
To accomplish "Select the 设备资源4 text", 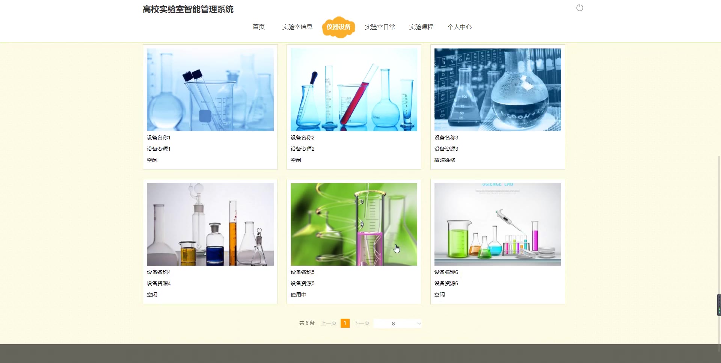I will click(159, 283).
